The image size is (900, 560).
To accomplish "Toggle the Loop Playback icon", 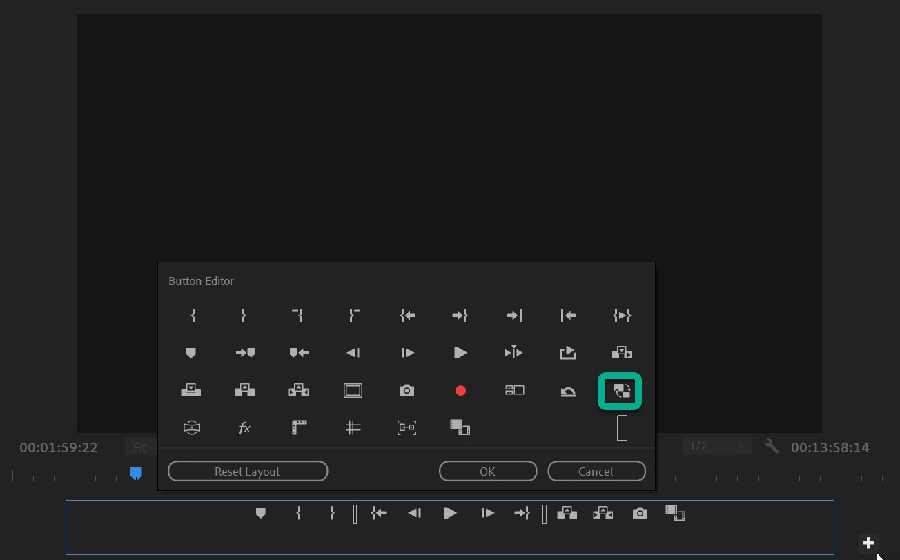I will [567, 353].
